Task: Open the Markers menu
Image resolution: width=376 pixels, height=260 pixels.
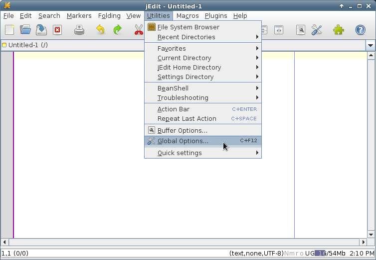Action: tap(79, 16)
